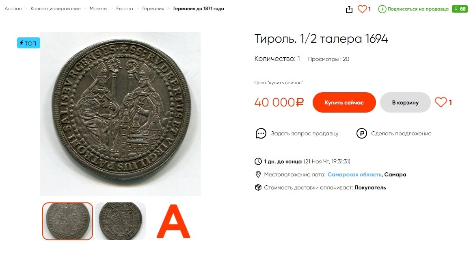Open the question bubble to ask the seller
Screen dimensions: 471x265
(x=261, y=133)
